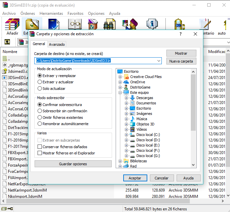Click the Añadir toolbar icon
Image resolution: width=230 pixels, height=212 pixels.
click(x=12, y=24)
